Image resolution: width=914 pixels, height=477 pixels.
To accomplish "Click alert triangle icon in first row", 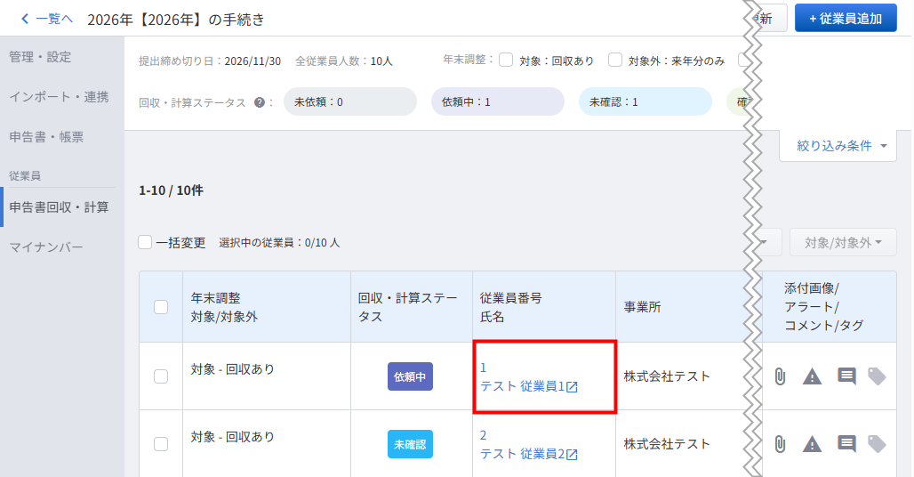I will (812, 376).
